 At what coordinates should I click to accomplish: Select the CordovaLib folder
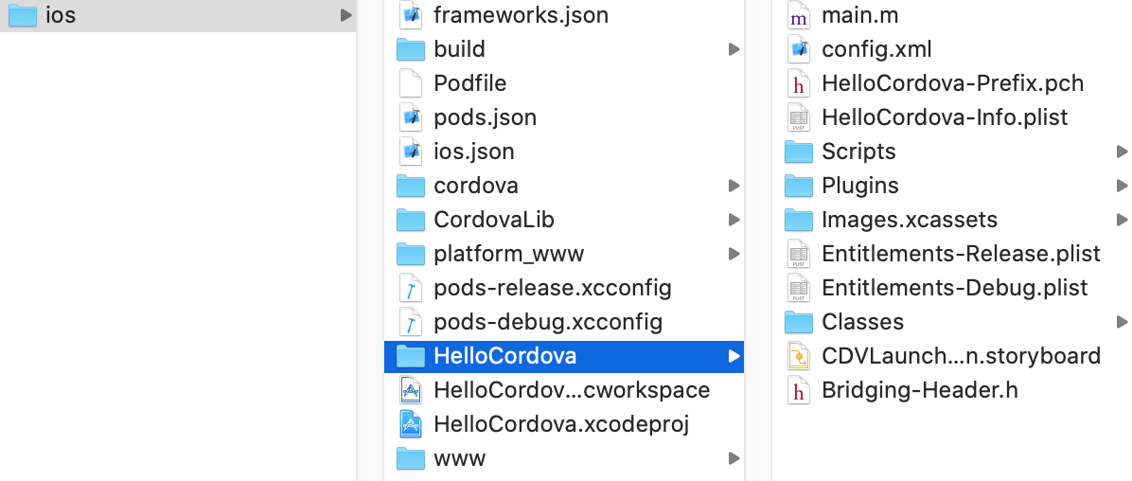point(493,220)
